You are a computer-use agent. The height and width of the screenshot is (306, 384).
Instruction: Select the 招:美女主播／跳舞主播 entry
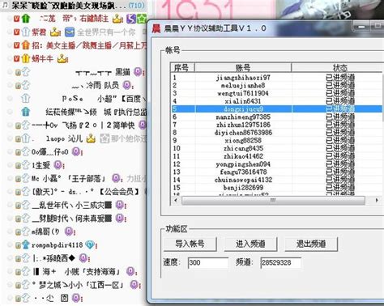click(89, 45)
